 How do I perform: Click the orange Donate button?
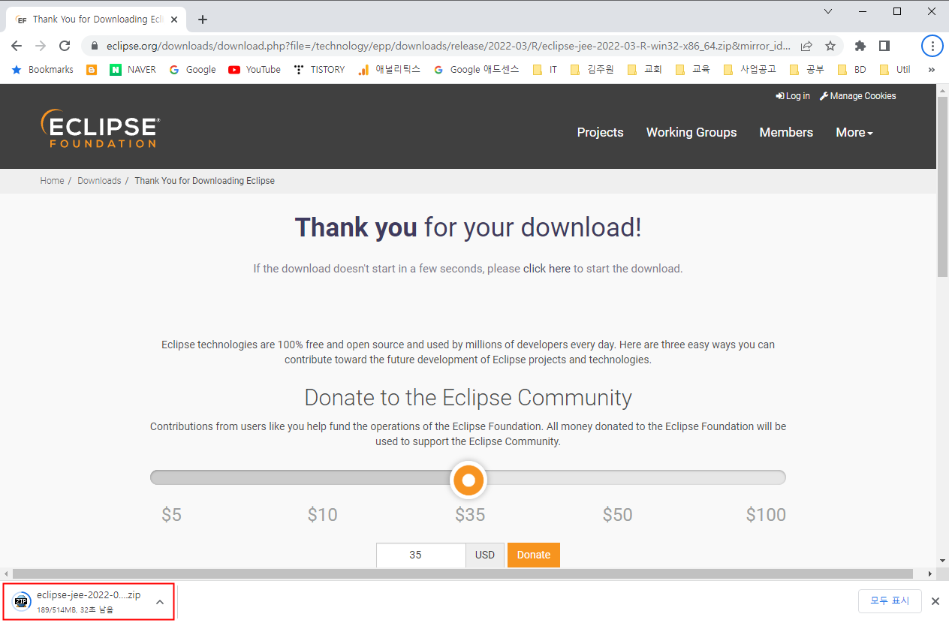[534, 555]
